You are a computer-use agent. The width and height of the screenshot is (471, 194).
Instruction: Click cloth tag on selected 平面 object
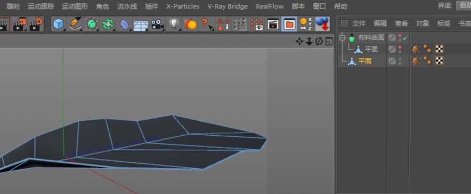tap(416, 61)
